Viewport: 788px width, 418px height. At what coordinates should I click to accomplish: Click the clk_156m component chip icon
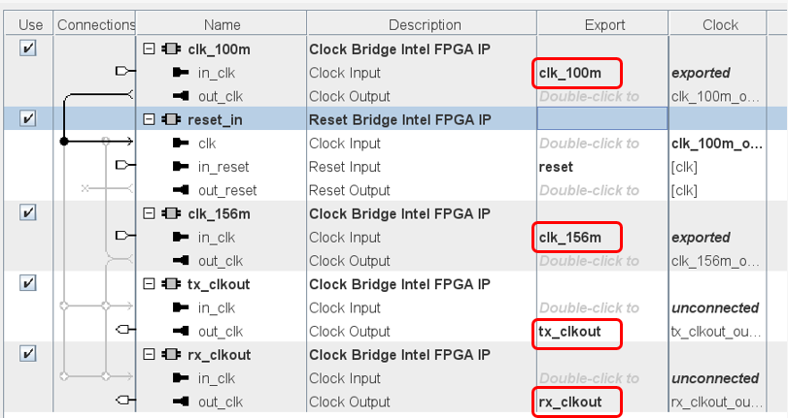click(169, 213)
